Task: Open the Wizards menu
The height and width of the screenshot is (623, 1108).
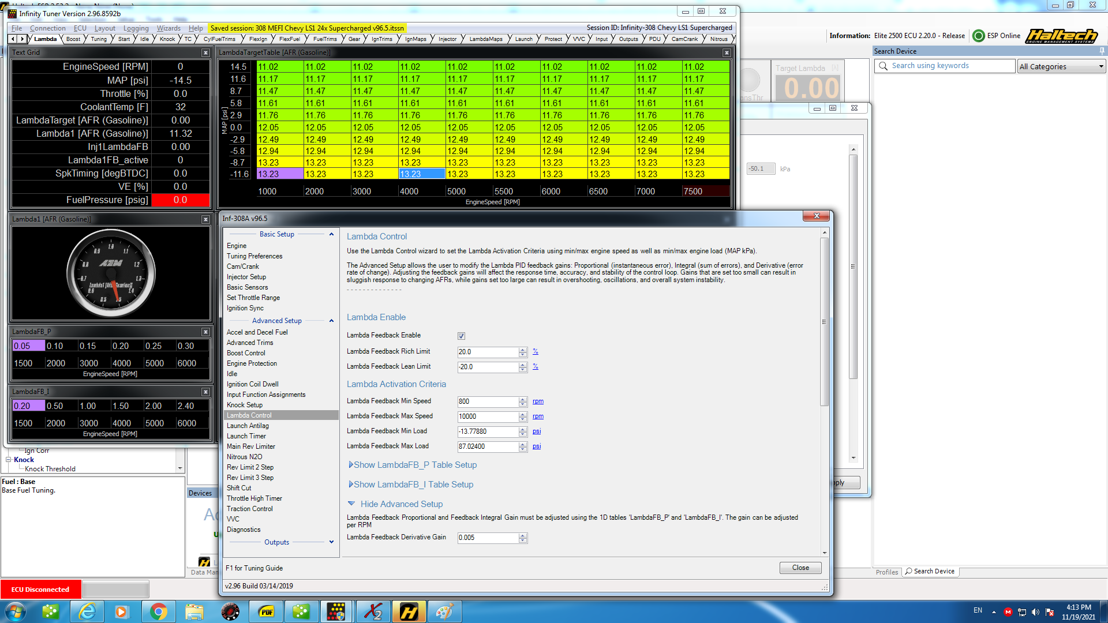Action: pos(169,28)
